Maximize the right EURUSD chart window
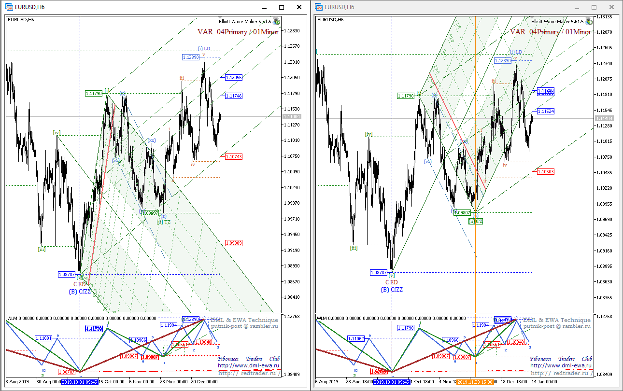The width and height of the screenshot is (623, 391). click(594, 7)
